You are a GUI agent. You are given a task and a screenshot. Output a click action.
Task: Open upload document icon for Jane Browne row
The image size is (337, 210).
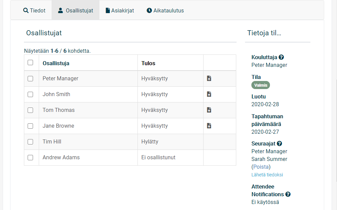coord(209,126)
